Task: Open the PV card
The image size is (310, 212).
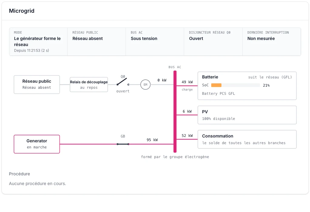Action: click(x=247, y=115)
